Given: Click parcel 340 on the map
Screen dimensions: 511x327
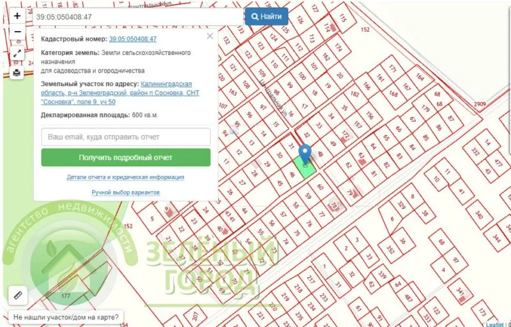Looking at the screenshot, I should pos(478,215).
